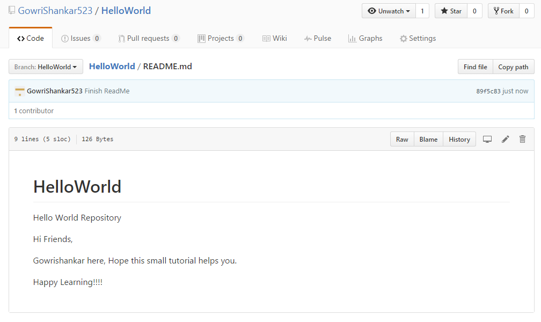Delete README.md using the trash icon

pos(522,139)
